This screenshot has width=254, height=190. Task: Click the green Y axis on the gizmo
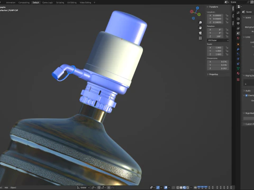pyautogui.click(x=199, y=14)
